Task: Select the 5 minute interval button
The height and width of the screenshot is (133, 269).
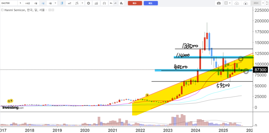Action: (20, 3)
